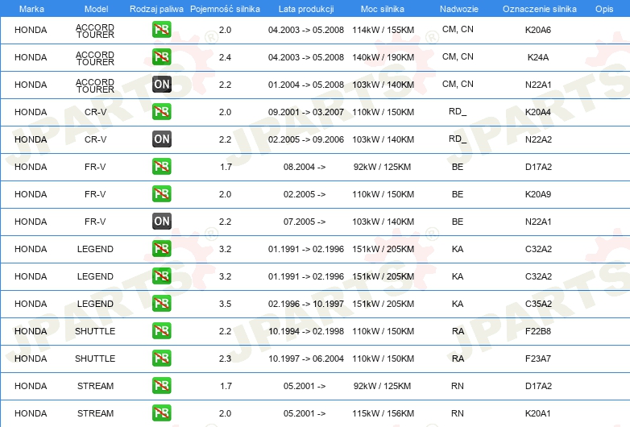Click the Nadwozie column header
The width and height of the screenshot is (630, 427).
click(459, 9)
